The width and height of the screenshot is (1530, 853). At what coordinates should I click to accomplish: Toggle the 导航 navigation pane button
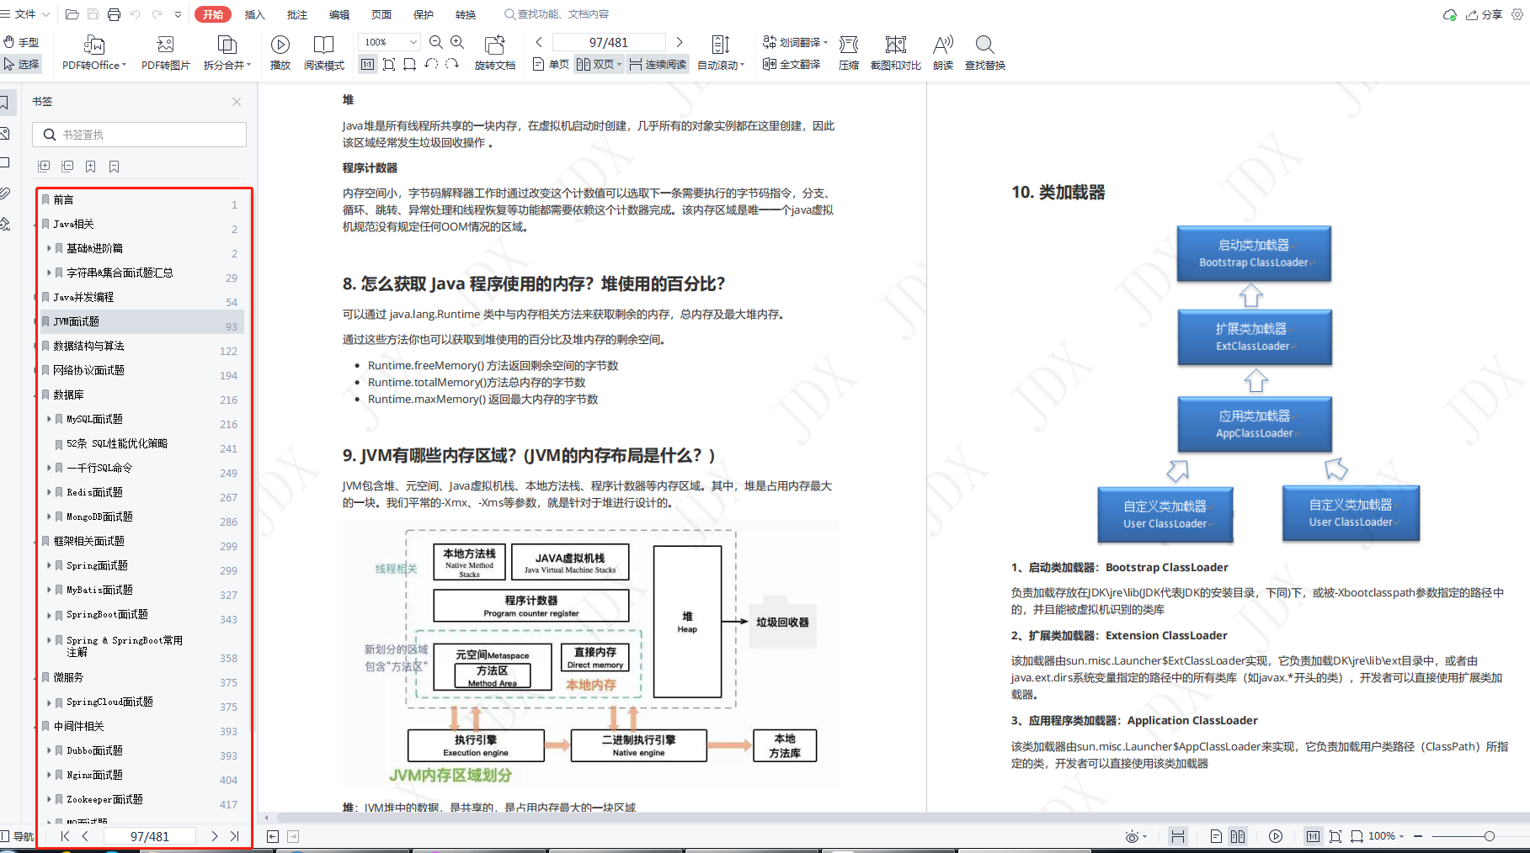point(17,836)
